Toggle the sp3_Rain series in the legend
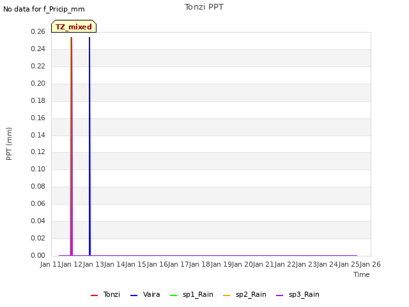This screenshot has height=307, width=409. coord(298,294)
